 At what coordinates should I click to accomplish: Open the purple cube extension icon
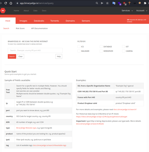pyautogui.click(x=120, y=3)
